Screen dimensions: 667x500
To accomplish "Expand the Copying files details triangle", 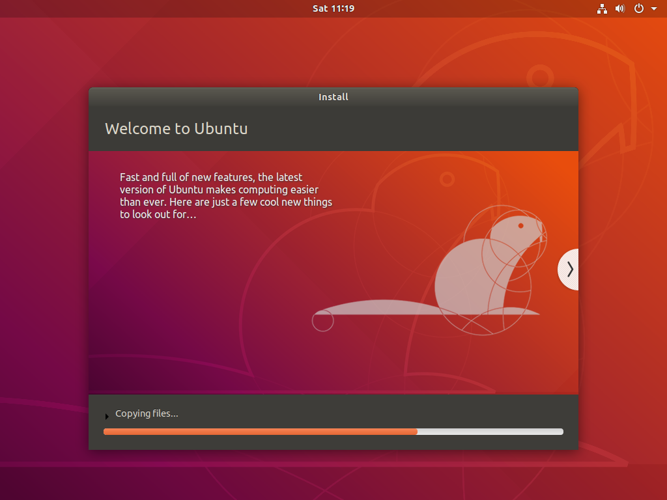I will (107, 416).
